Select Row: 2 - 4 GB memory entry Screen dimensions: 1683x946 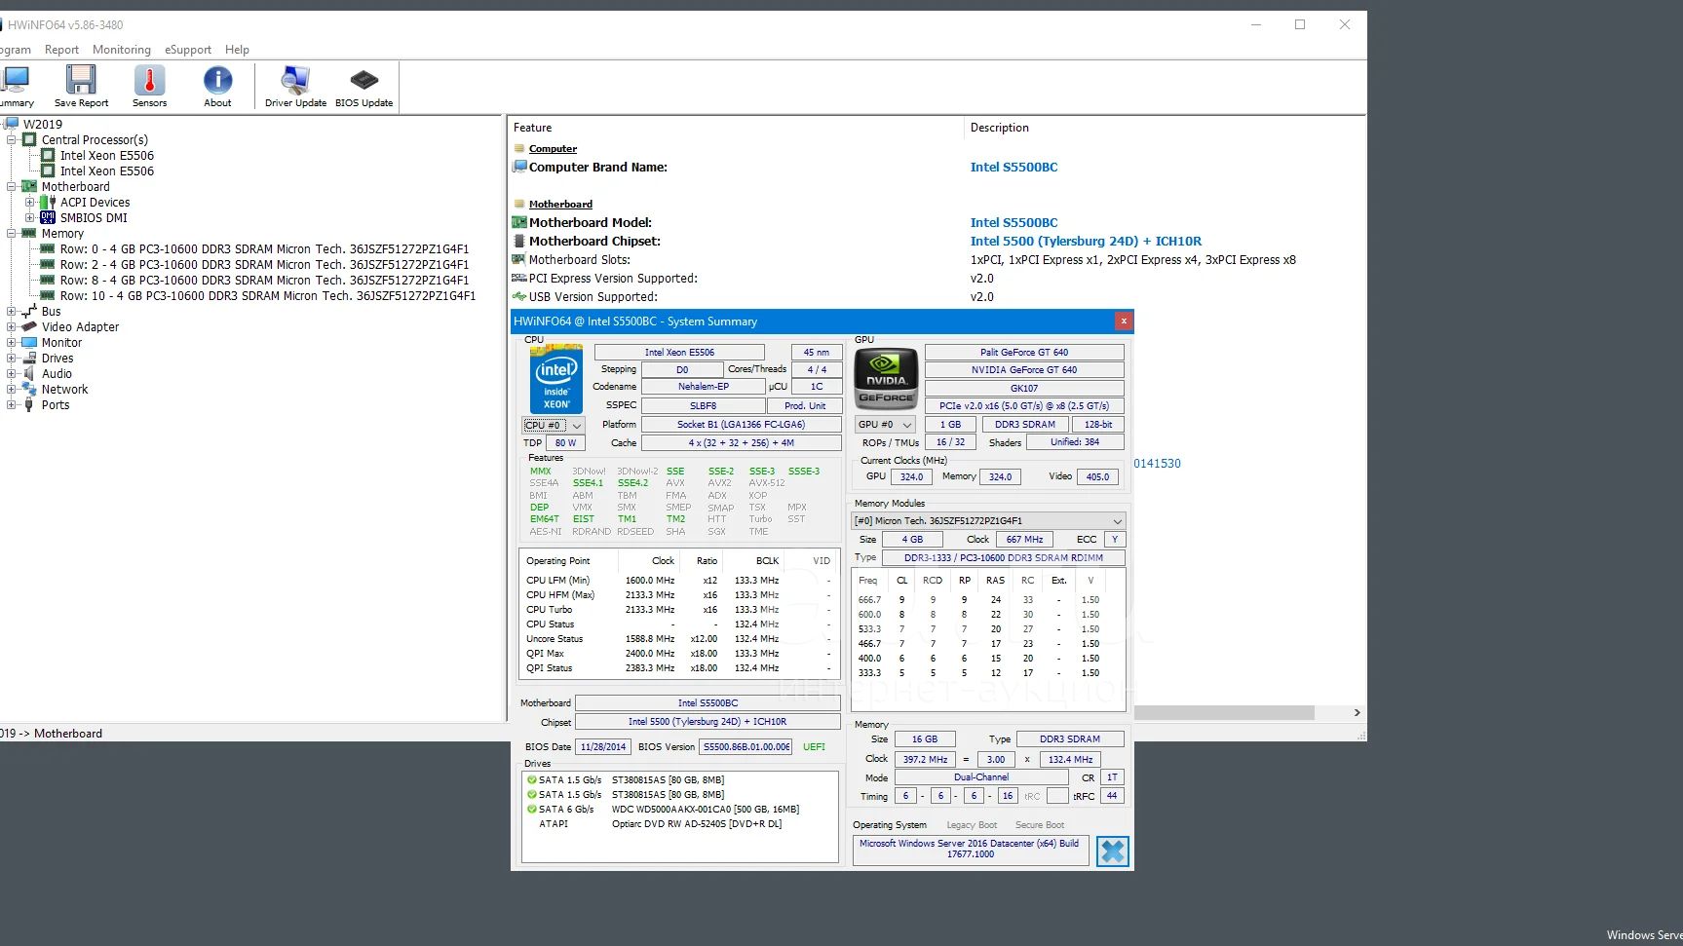(264, 264)
